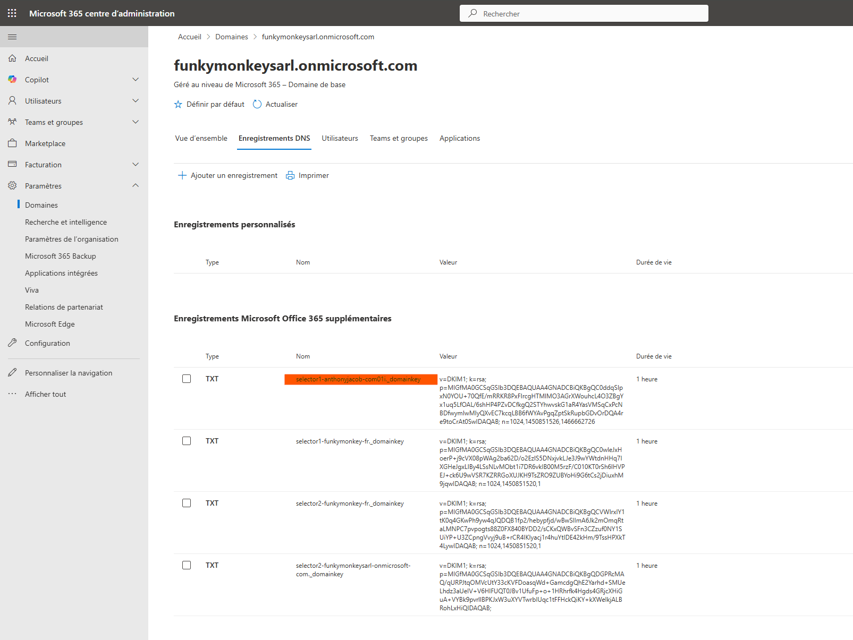The width and height of the screenshot is (853, 640).
Task: Click inside the Rechercher search field
Action: (x=584, y=13)
